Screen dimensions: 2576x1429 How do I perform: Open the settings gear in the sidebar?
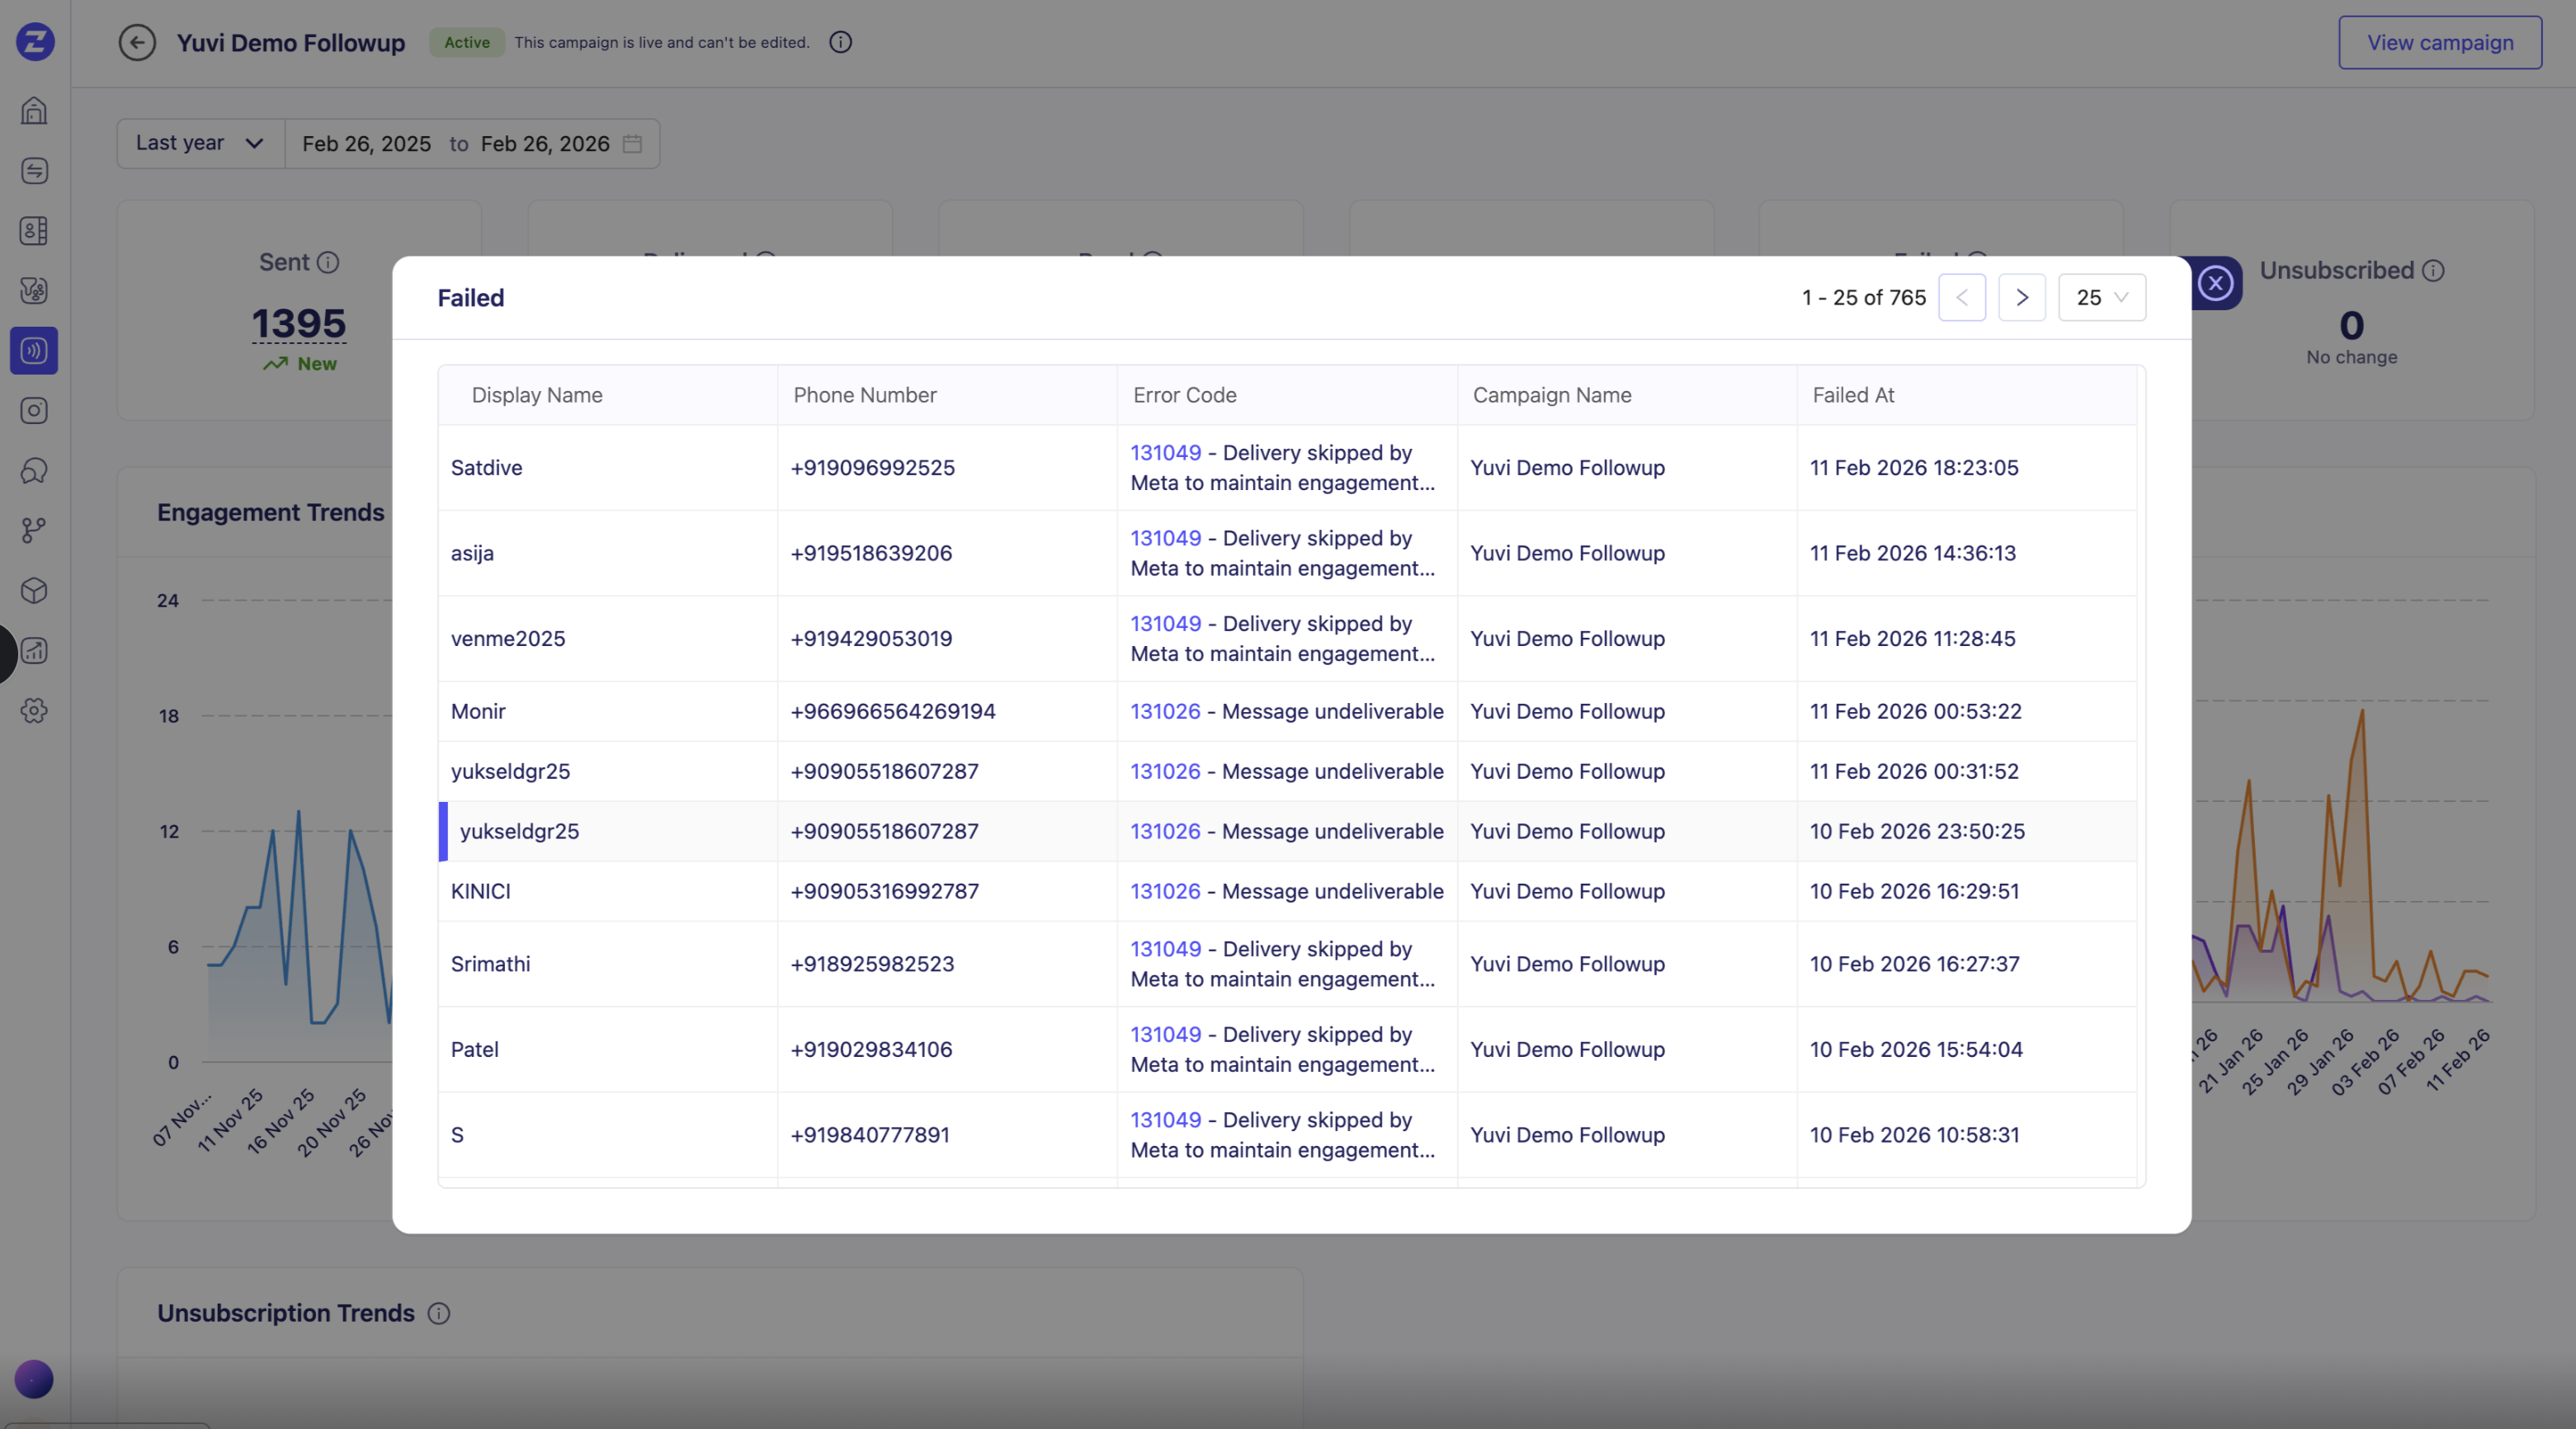34,711
